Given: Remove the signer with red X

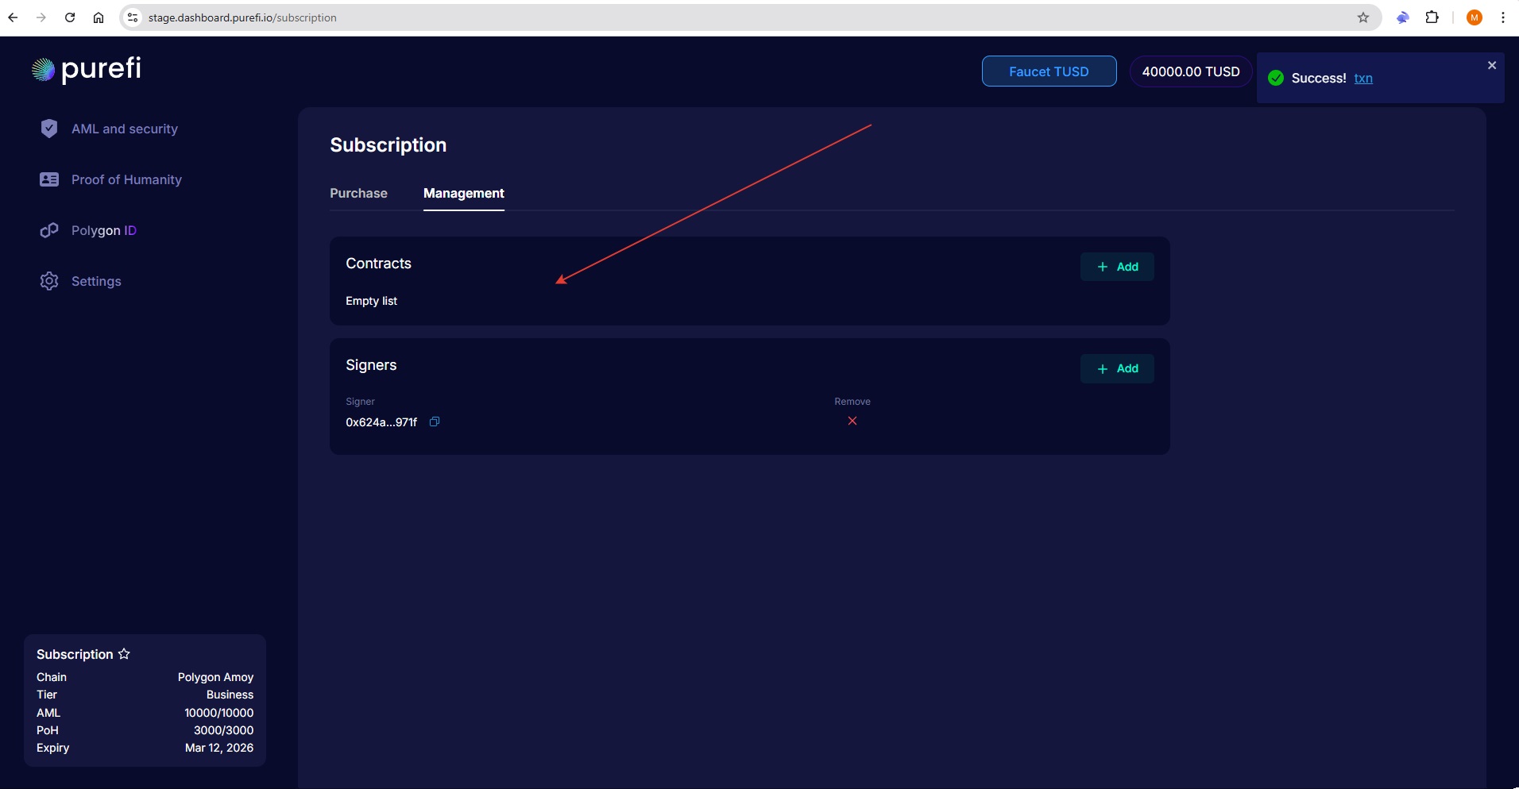Looking at the screenshot, I should click(x=852, y=421).
